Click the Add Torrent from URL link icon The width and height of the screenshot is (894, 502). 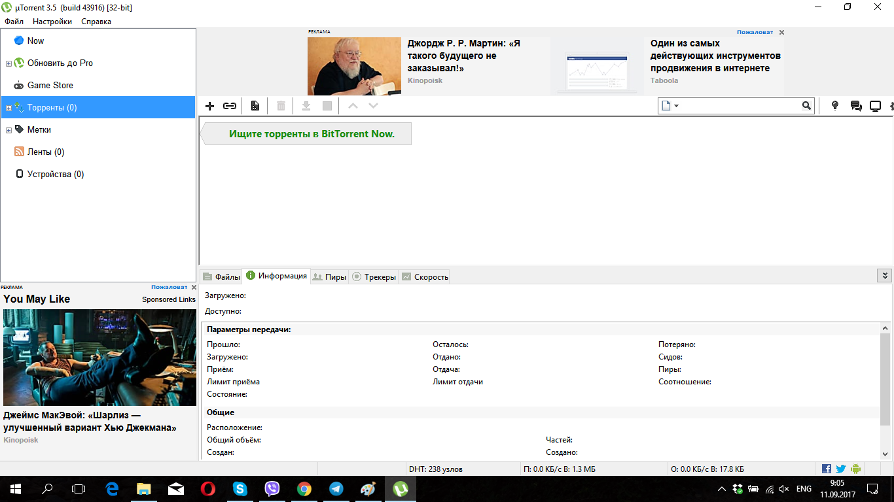click(230, 106)
